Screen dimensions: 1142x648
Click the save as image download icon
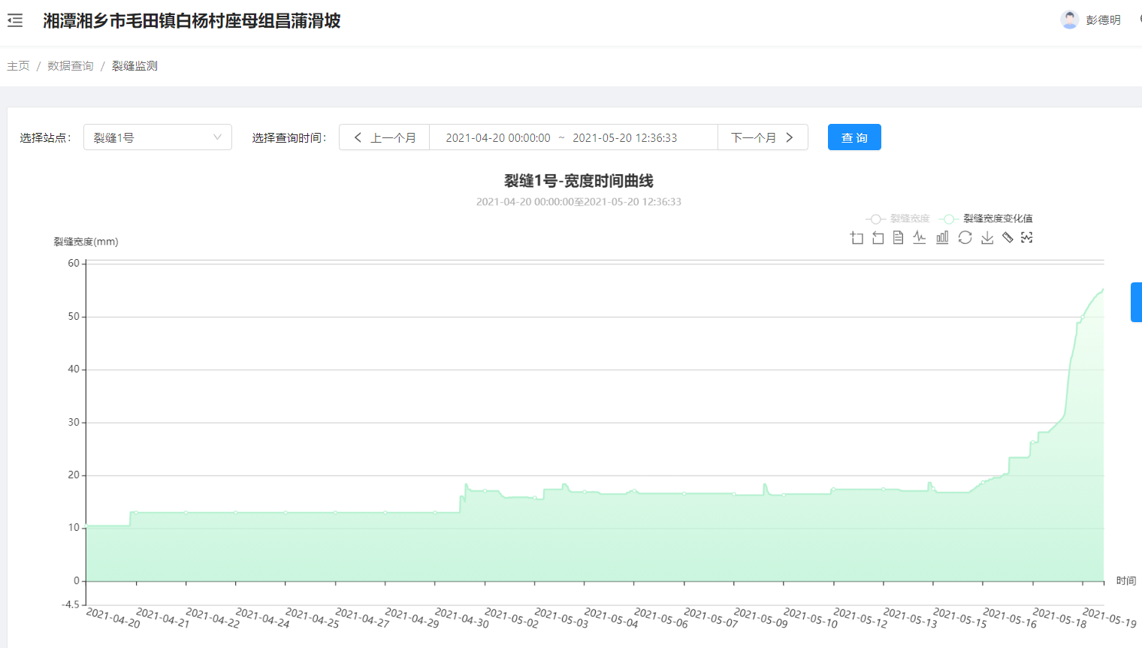(x=987, y=238)
